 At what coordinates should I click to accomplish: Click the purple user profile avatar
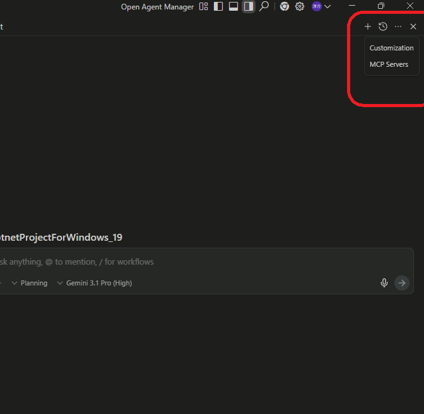click(x=317, y=6)
